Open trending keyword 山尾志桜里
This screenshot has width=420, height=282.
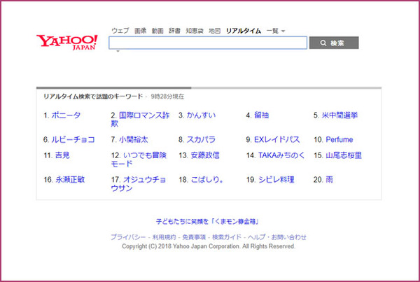coord(344,155)
